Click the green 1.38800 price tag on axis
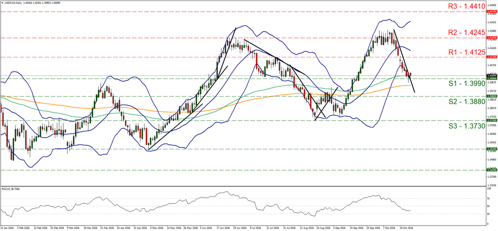The image size is (498, 231). (x=492, y=96)
